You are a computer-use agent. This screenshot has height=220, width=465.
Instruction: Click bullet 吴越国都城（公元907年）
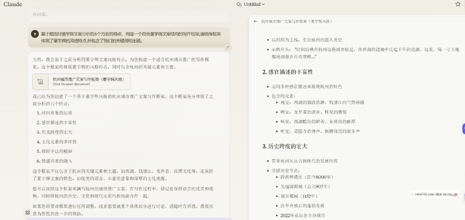click(305, 186)
